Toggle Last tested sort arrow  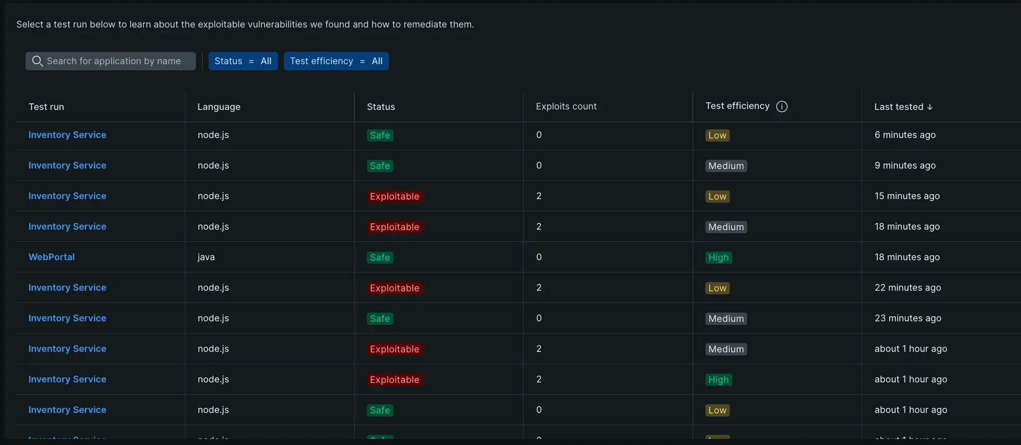coord(930,107)
